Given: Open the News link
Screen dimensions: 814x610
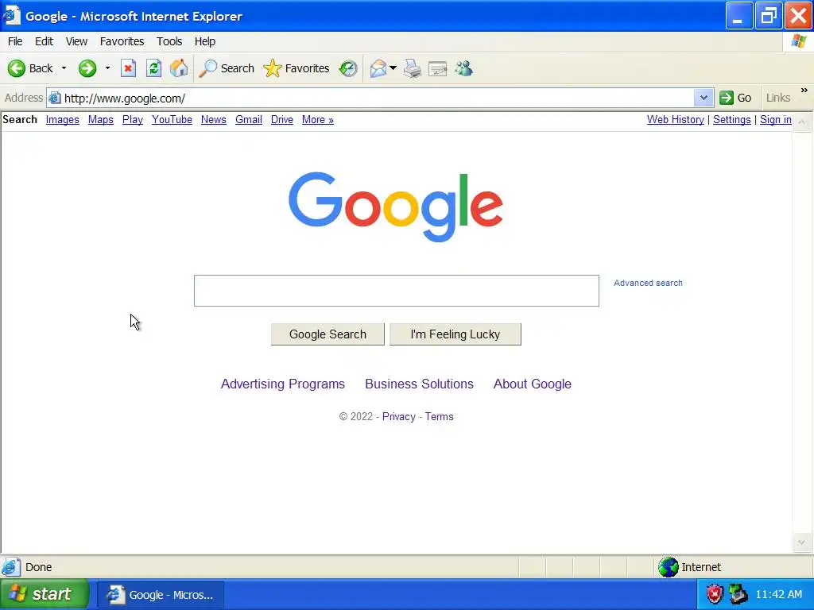Looking at the screenshot, I should click(213, 120).
